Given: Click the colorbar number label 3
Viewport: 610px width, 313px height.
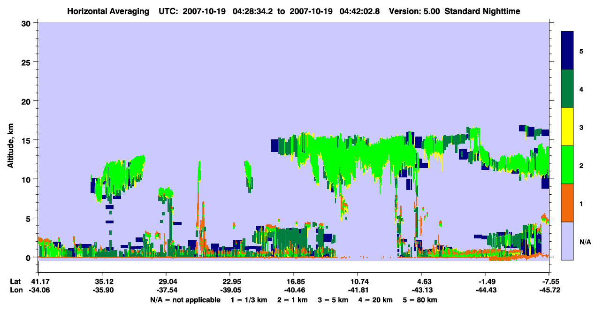Looking at the screenshot, I should [x=581, y=127].
